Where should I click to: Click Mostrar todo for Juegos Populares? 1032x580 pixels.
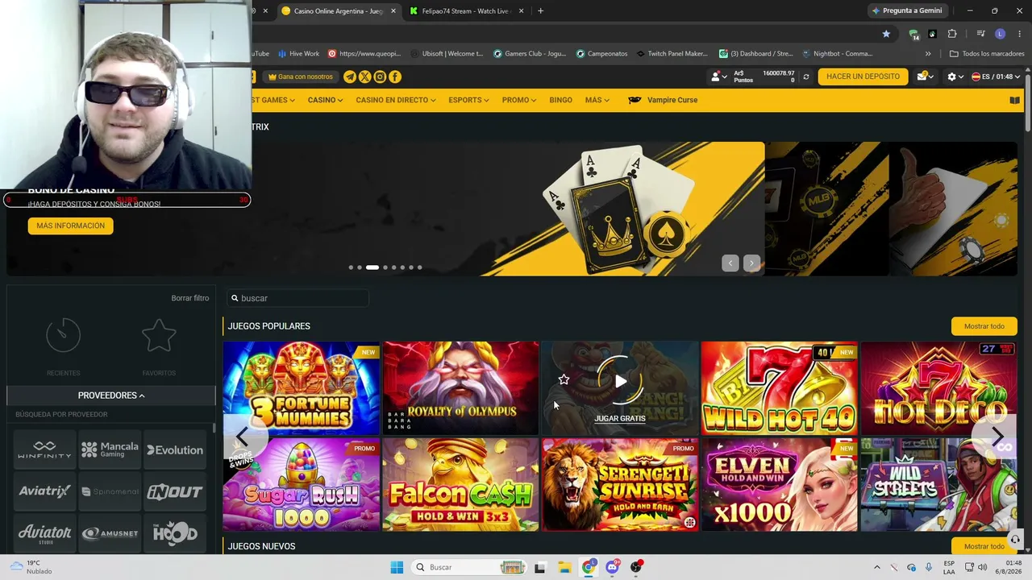(984, 326)
